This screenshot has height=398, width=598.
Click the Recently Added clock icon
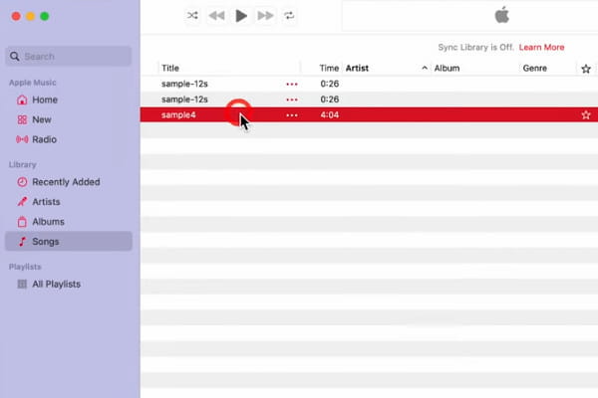click(22, 182)
